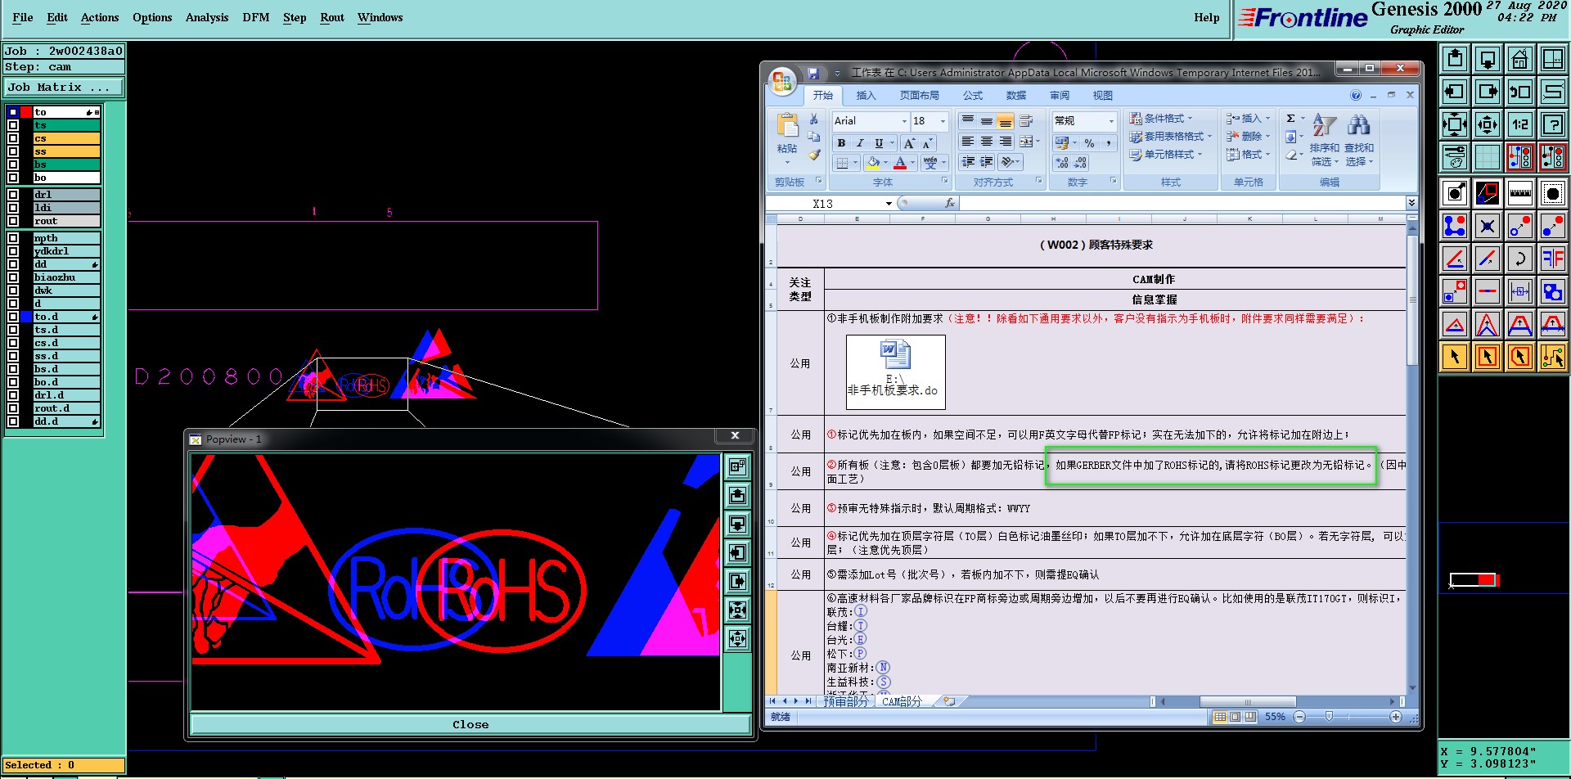Toggle the 'rout' layer checkbox
The width and height of the screenshot is (1571, 779).
click(x=13, y=221)
